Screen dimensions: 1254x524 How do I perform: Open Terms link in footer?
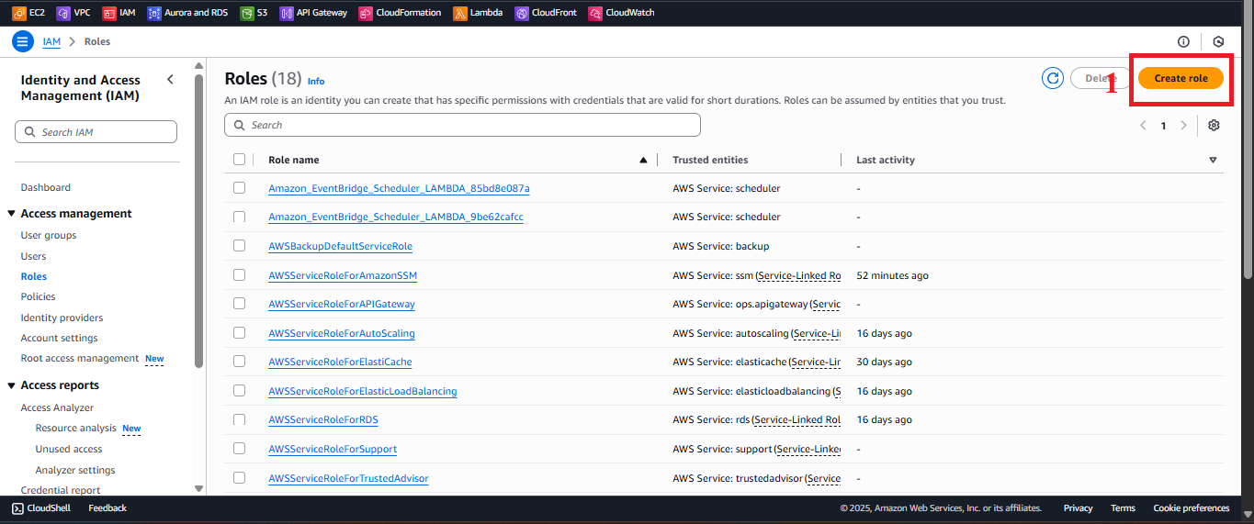pyautogui.click(x=1123, y=508)
